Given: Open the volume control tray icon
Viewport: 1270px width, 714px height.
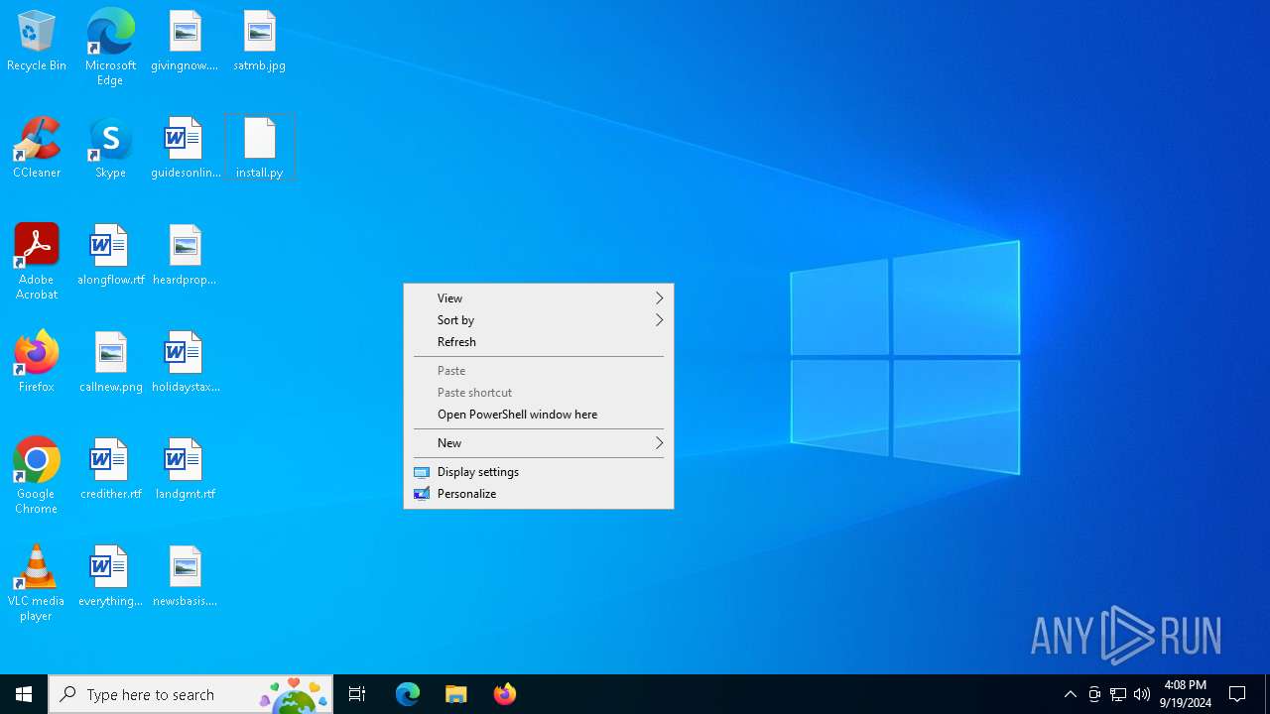Looking at the screenshot, I should click(1142, 694).
